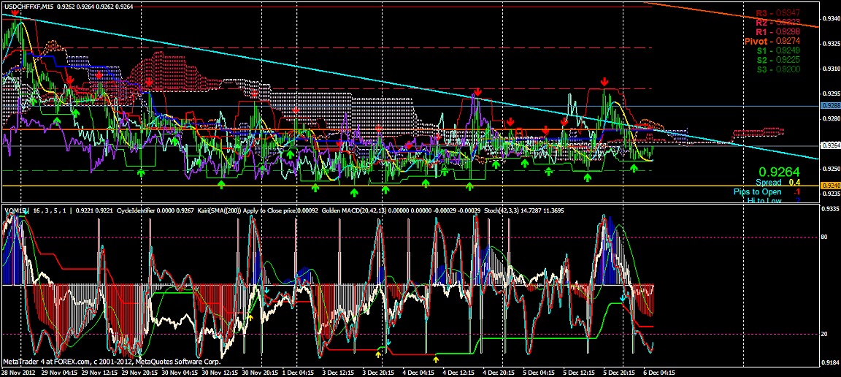This screenshot has height=377, width=841.
Task: Select the rightmost green up arrow on the price chart
Action: click(634, 169)
